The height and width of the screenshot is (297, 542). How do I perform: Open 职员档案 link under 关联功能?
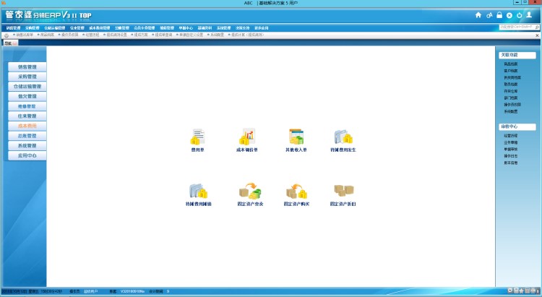510,84
